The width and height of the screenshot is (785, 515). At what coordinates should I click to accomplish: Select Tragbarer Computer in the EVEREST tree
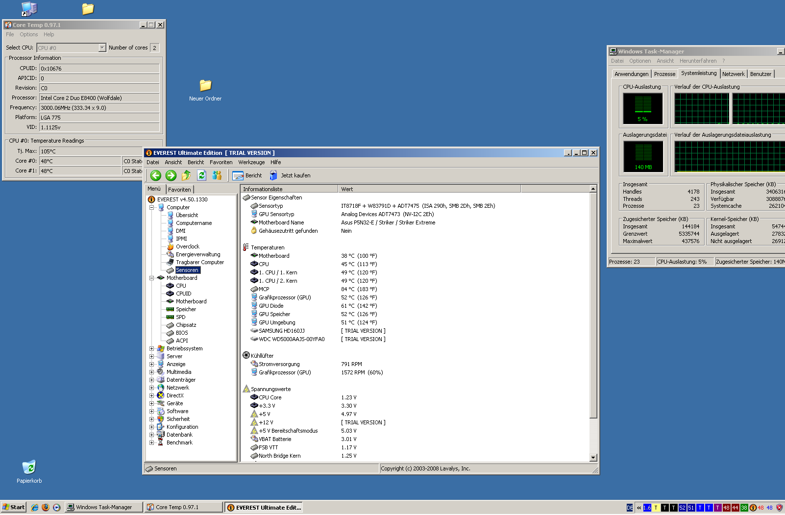click(199, 262)
